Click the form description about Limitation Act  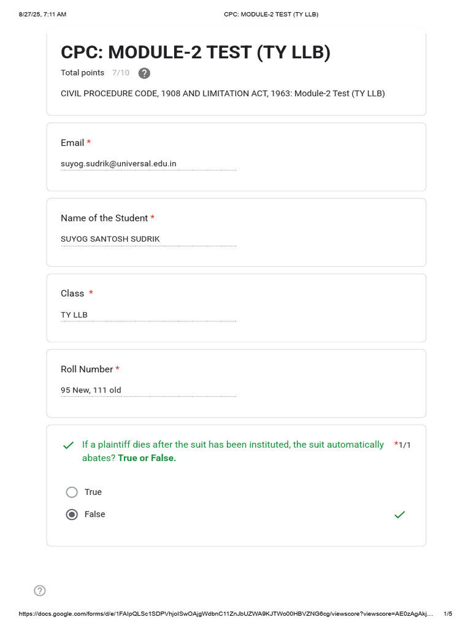223,93
